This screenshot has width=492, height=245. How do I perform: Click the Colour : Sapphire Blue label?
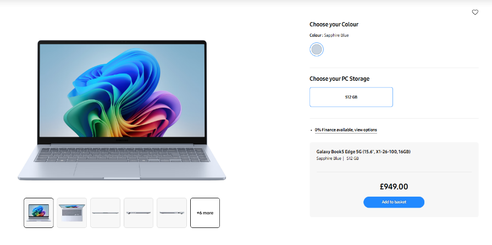(x=329, y=36)
